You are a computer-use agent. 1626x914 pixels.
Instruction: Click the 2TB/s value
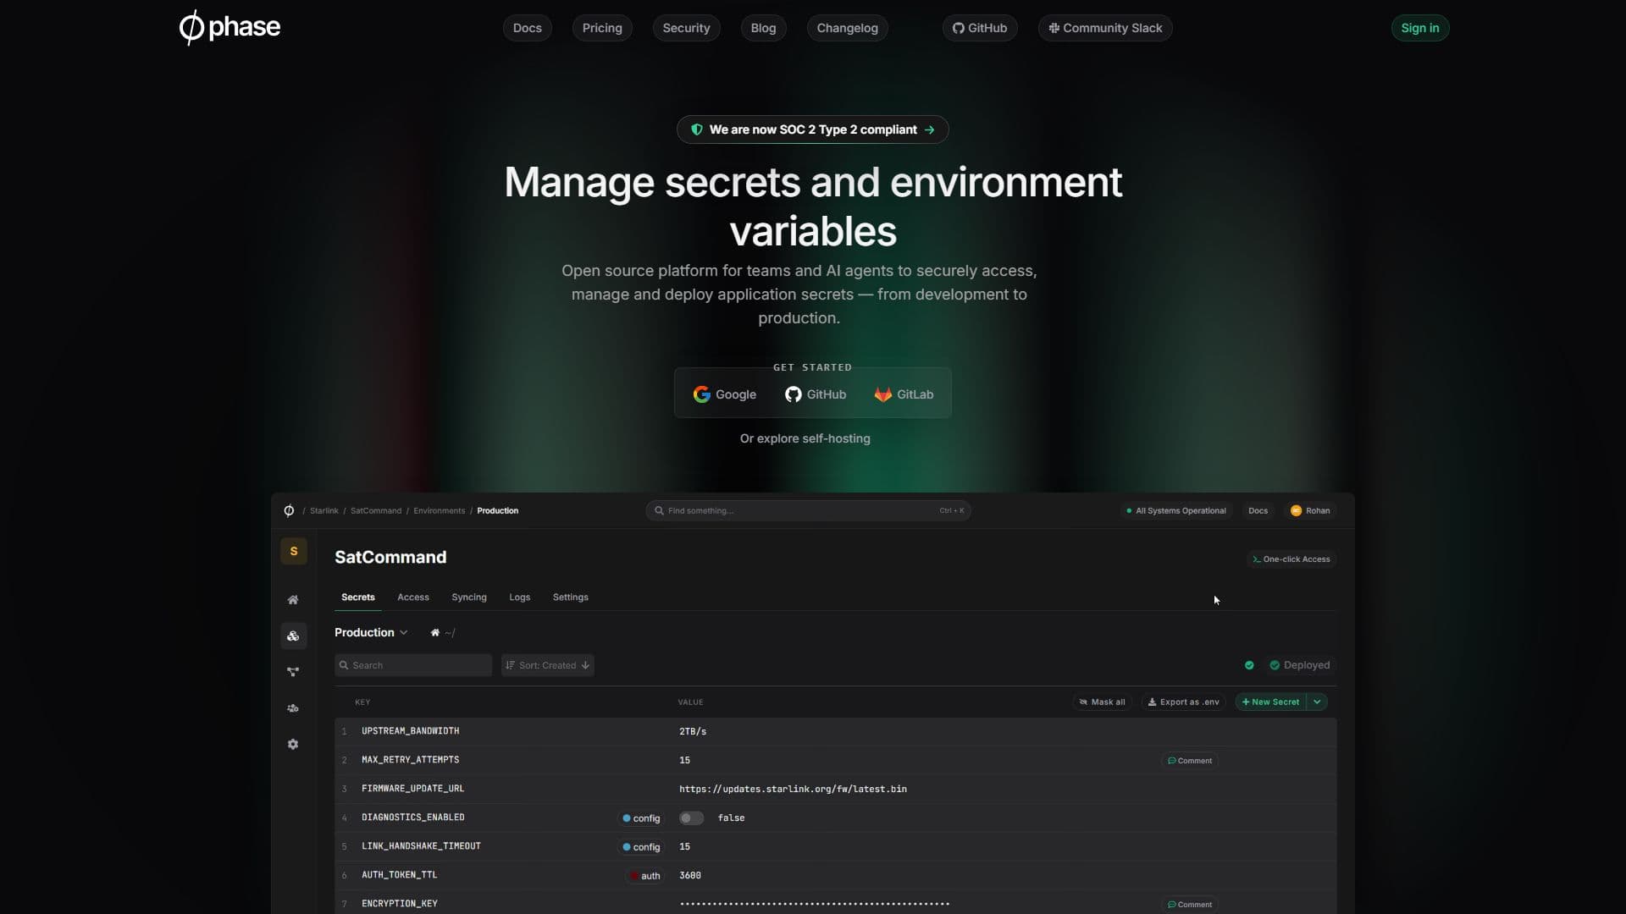(693, 731)
